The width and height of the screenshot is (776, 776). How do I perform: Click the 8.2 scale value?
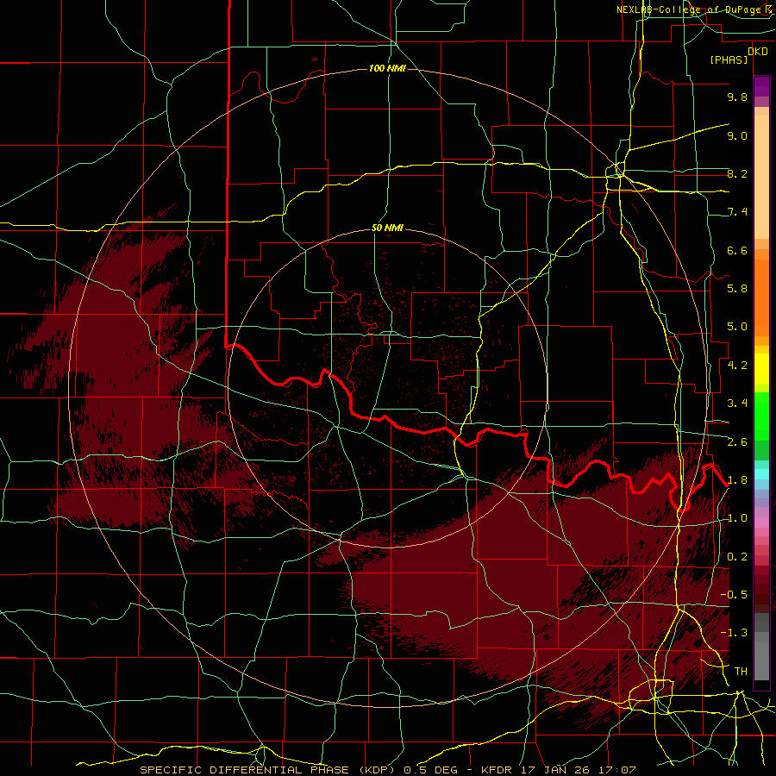(x=737, y=173)
